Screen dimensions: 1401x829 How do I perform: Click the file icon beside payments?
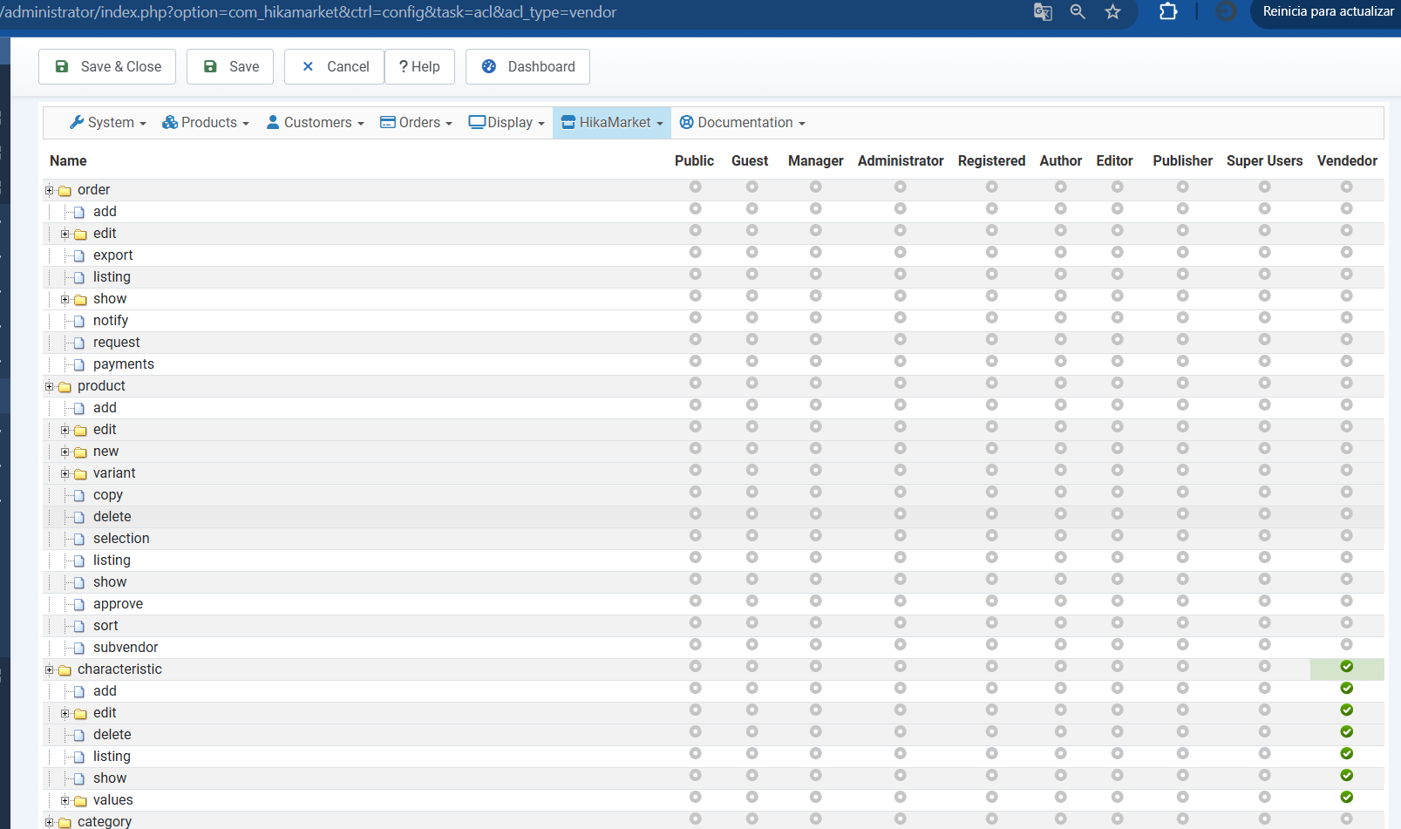pyautogui.click(x=79, y=365)
